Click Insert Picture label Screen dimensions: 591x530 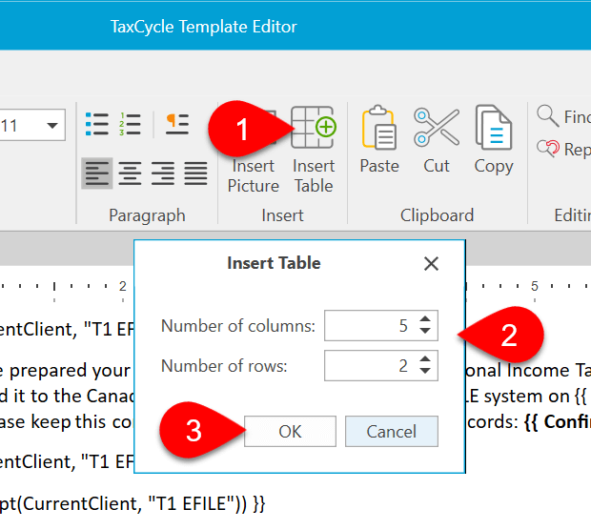click(x=254, y=175)
